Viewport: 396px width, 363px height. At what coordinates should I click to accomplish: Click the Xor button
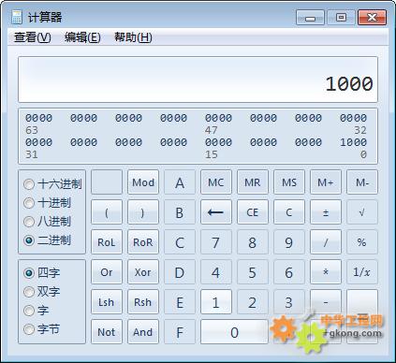143,272
